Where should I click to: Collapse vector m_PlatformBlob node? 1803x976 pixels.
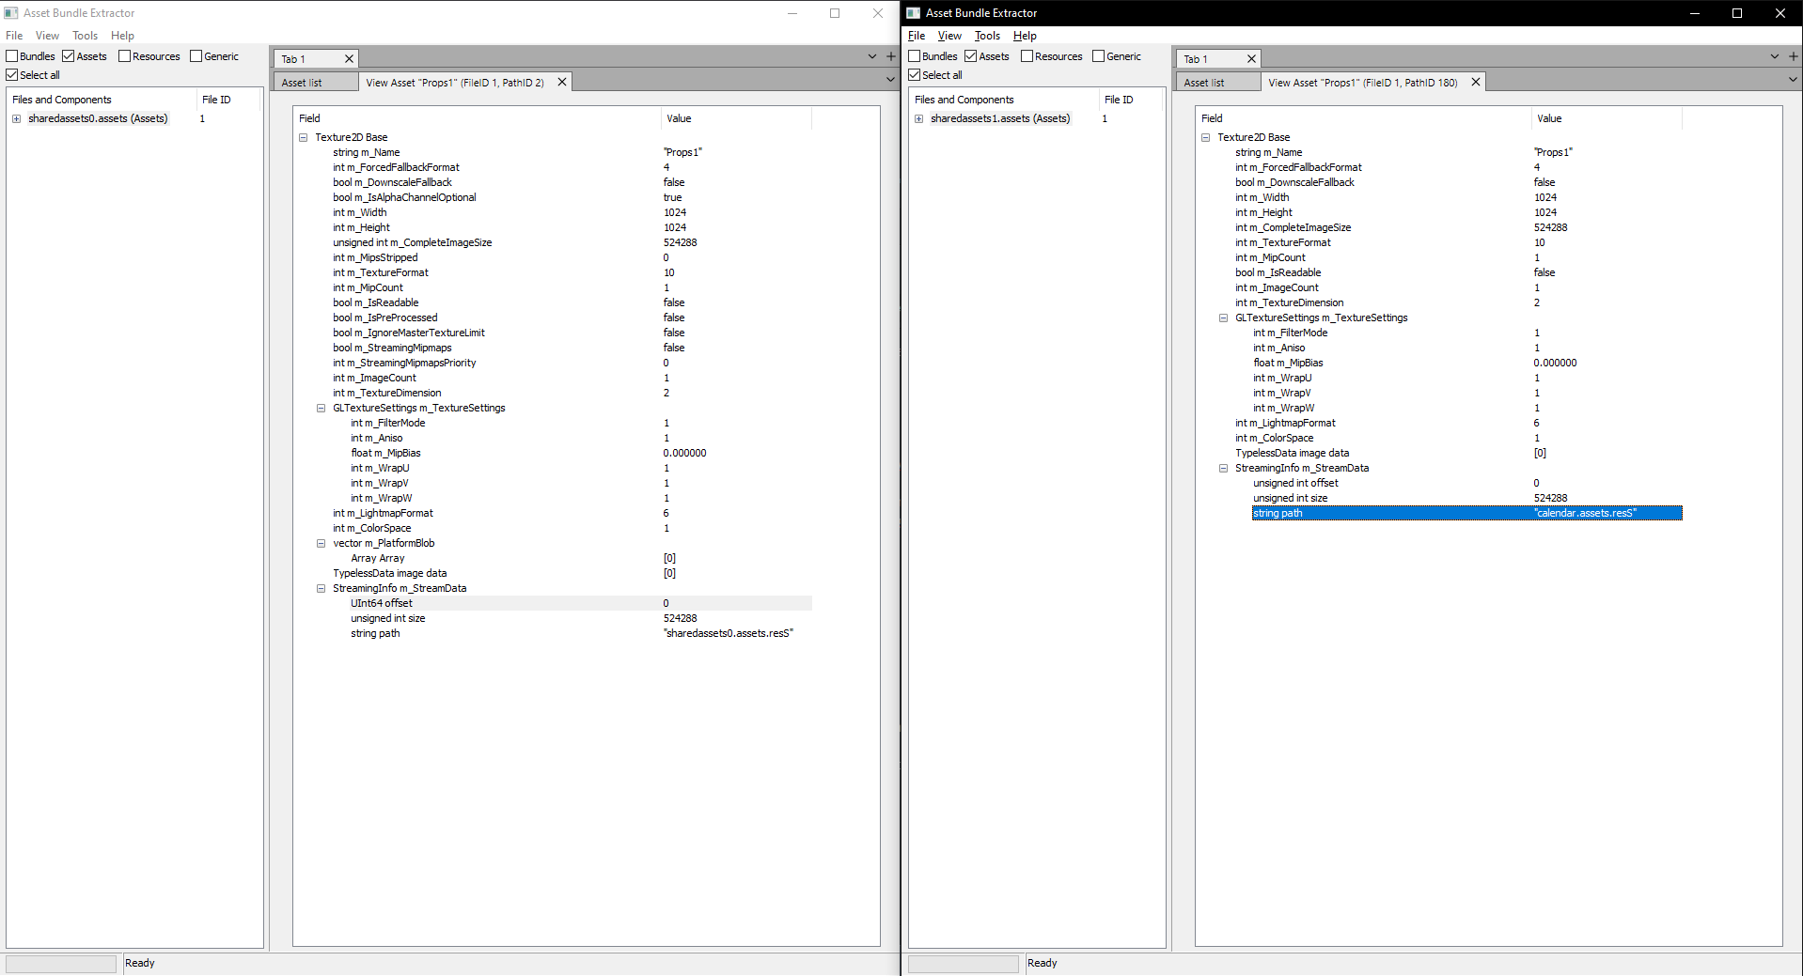[321, 543]
